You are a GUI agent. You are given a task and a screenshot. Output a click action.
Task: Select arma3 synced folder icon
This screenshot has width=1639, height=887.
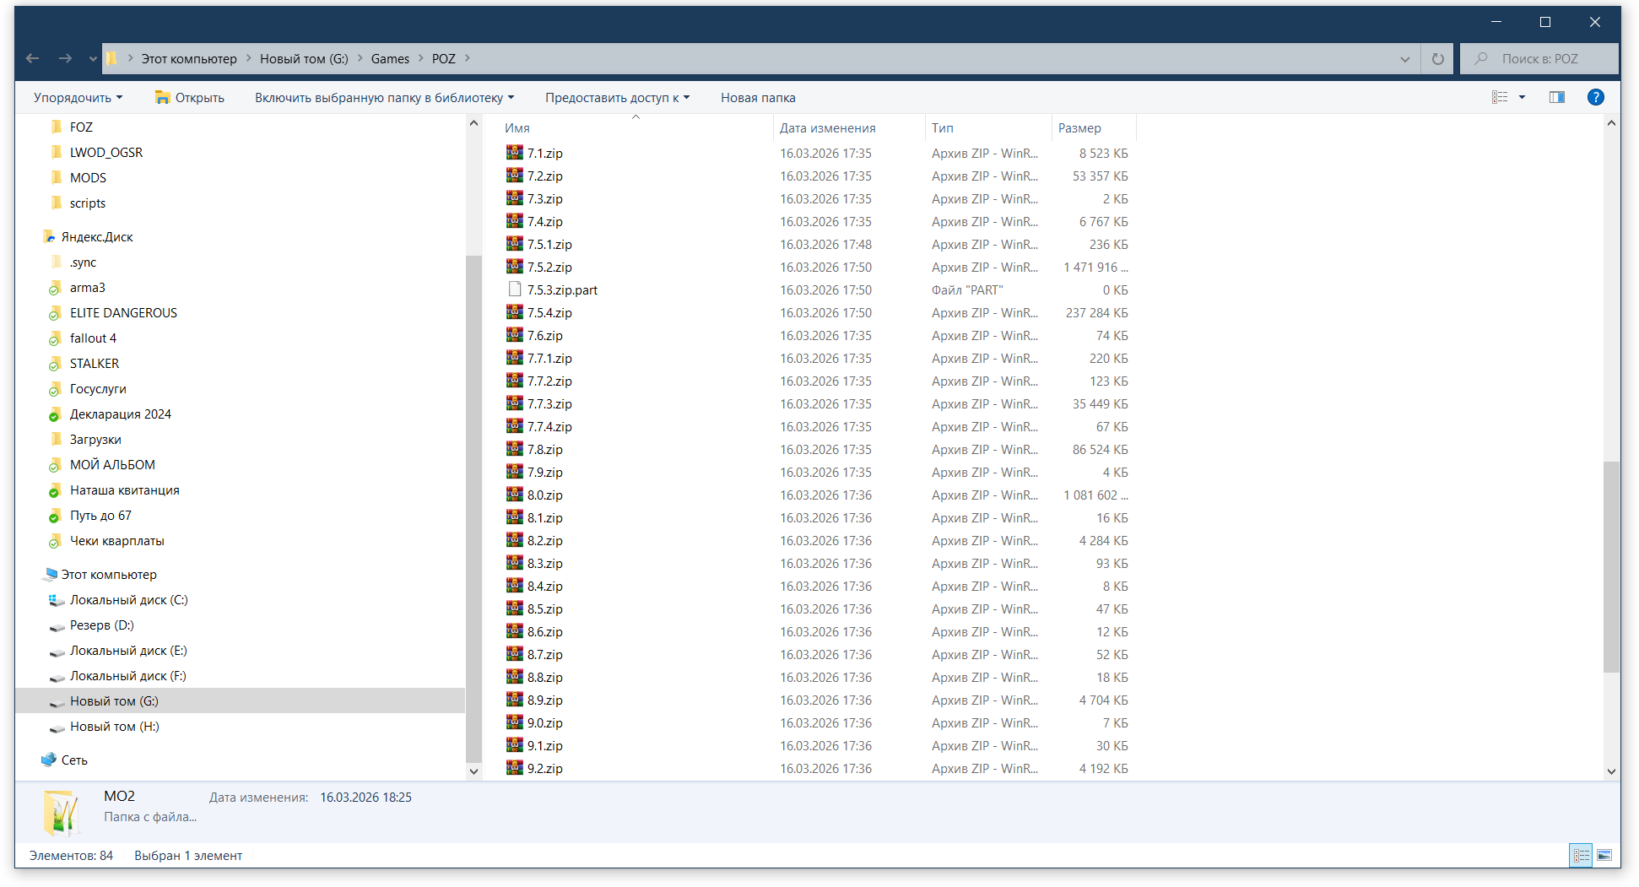pyautogui.click(x=55, y=288)
